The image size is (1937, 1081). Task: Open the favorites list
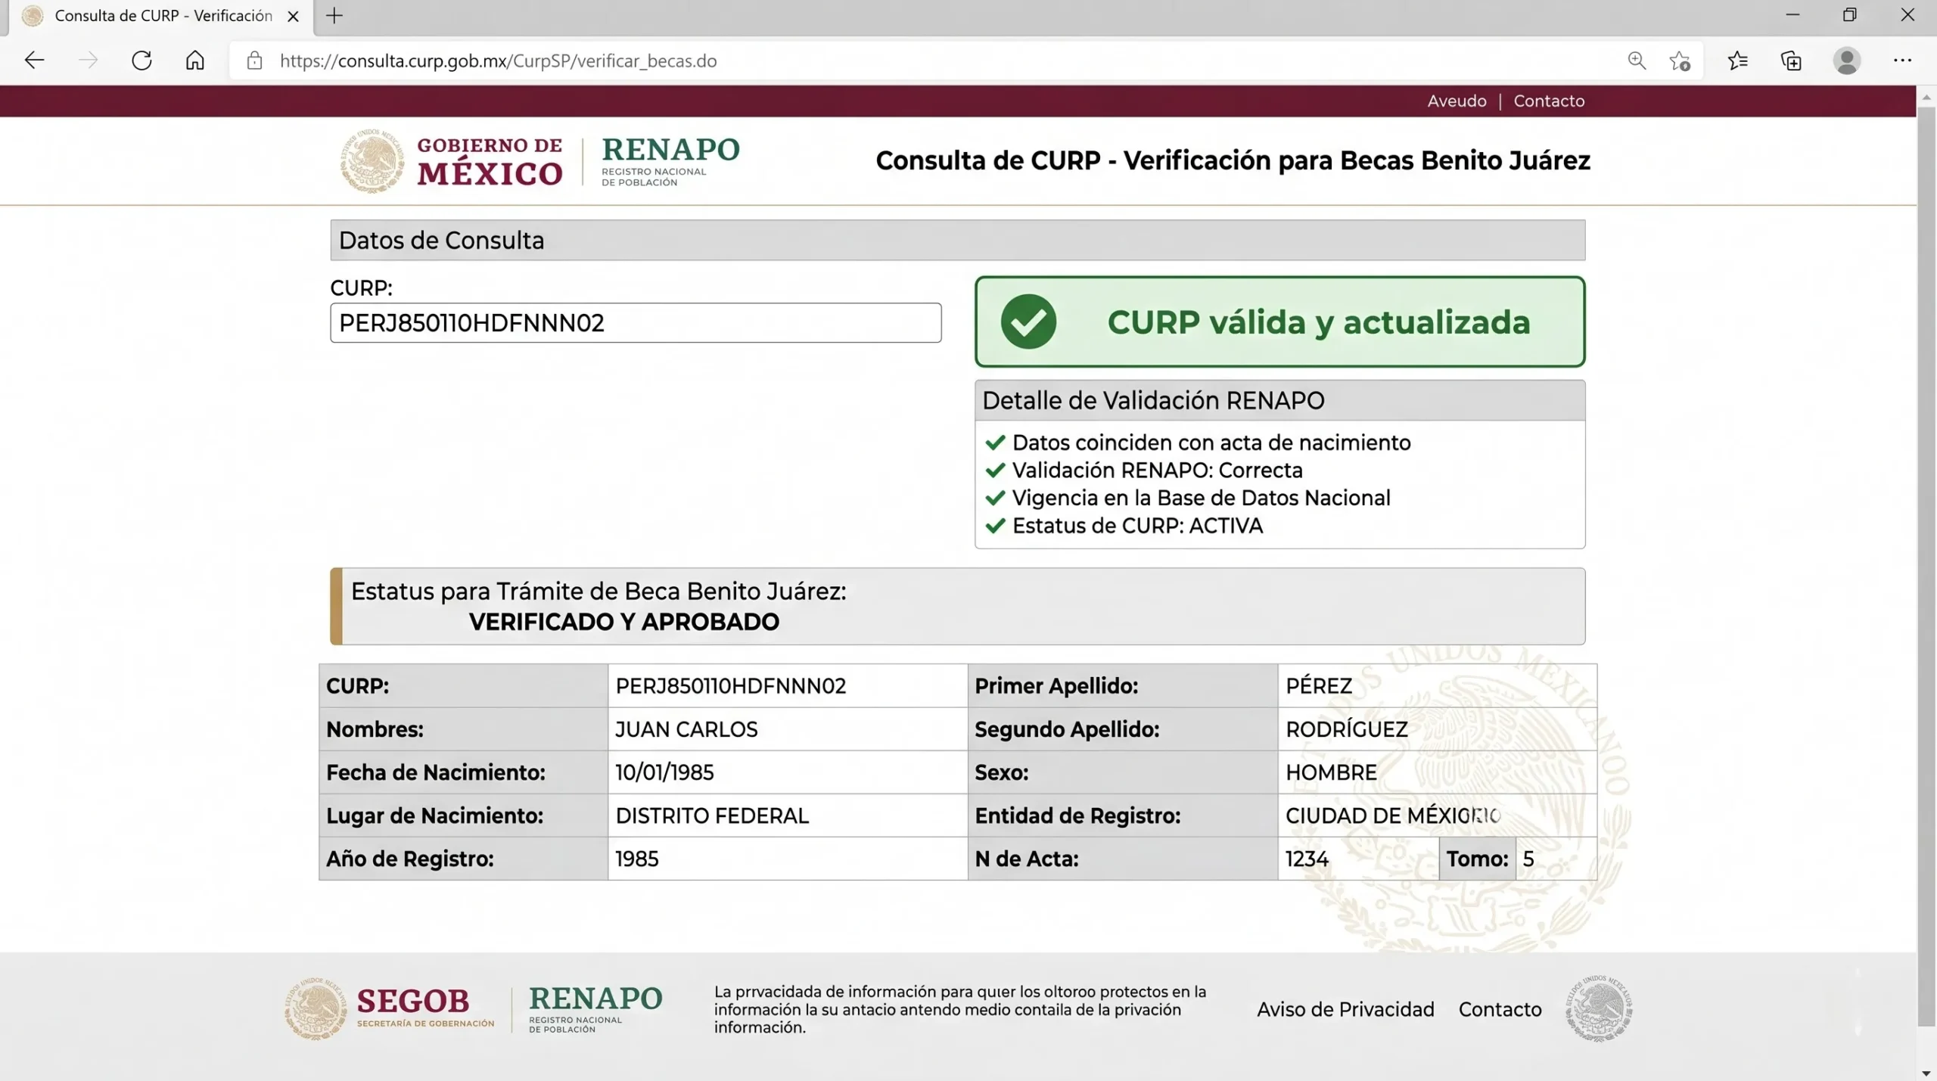tap(1738, 61)
